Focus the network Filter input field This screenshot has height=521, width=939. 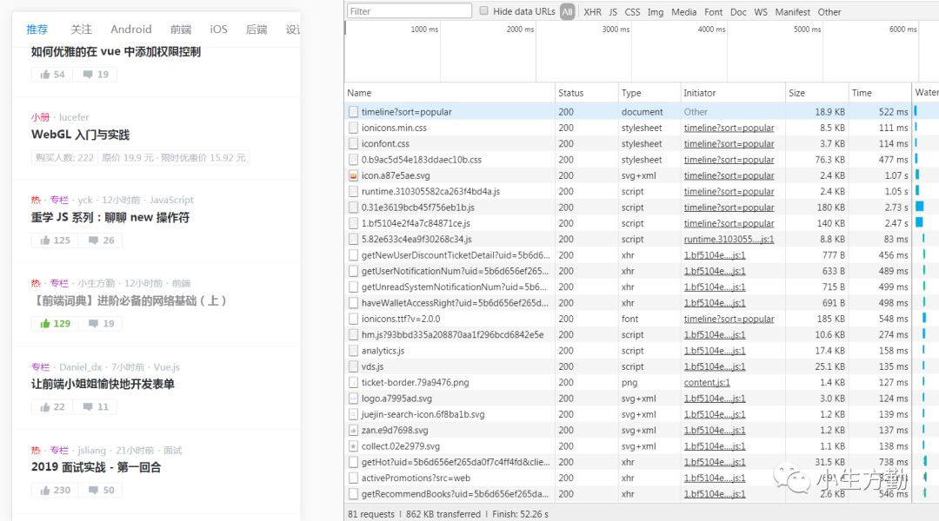tap(410, 11)
